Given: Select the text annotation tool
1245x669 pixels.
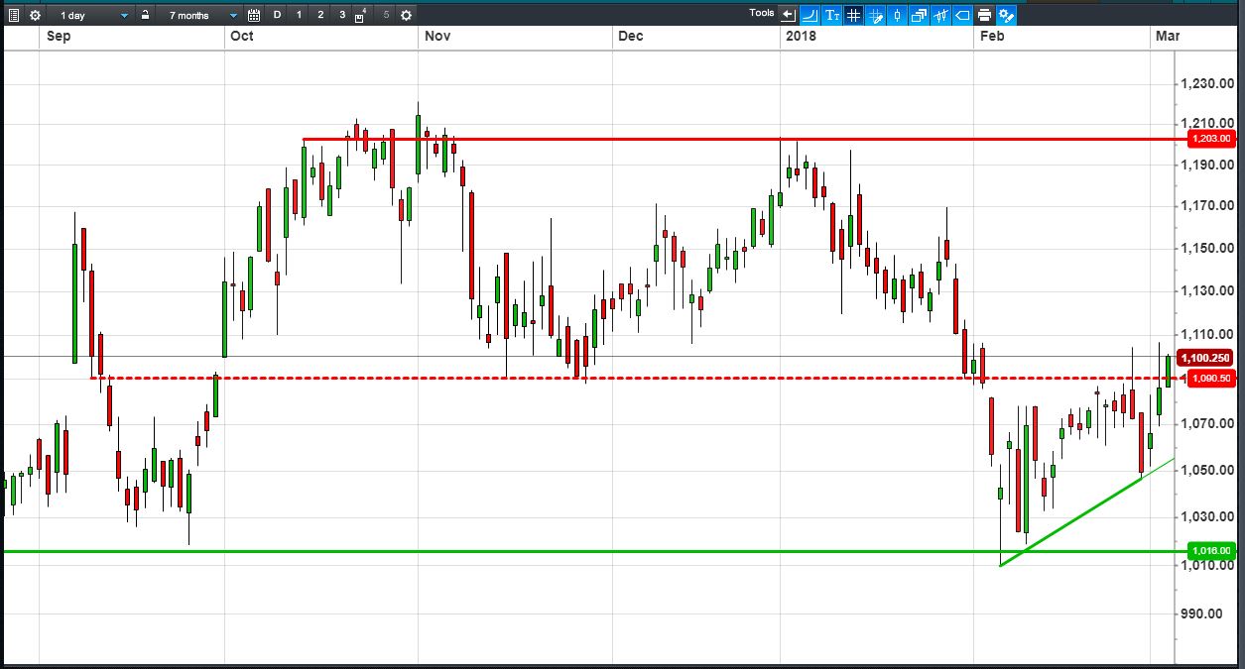Looking at the screenshot, I should click(x=832, y=15).
